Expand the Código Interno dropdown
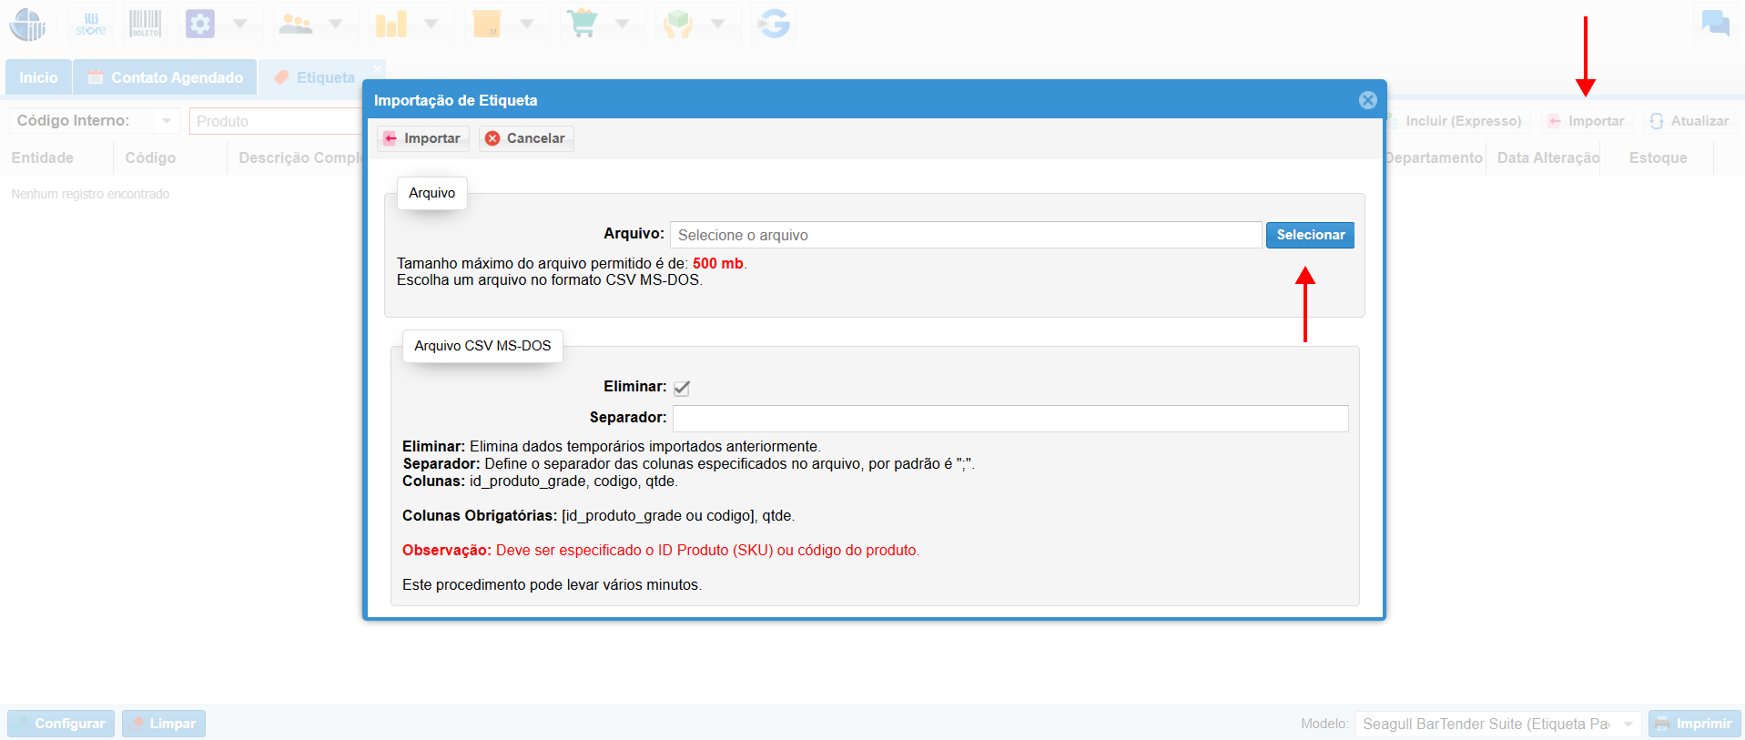The image size is (1745, 740). [166, 121]
